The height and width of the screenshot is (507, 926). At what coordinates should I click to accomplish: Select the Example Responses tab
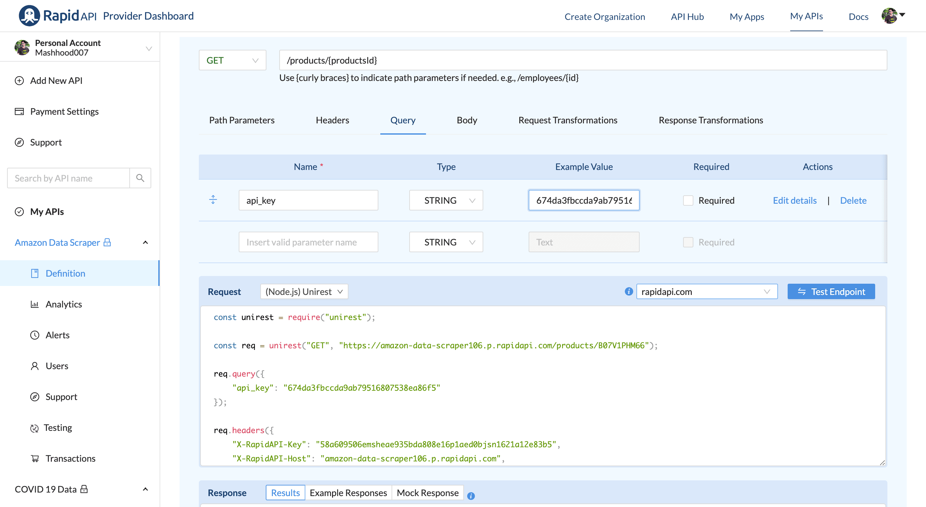(x=348, y=493)
